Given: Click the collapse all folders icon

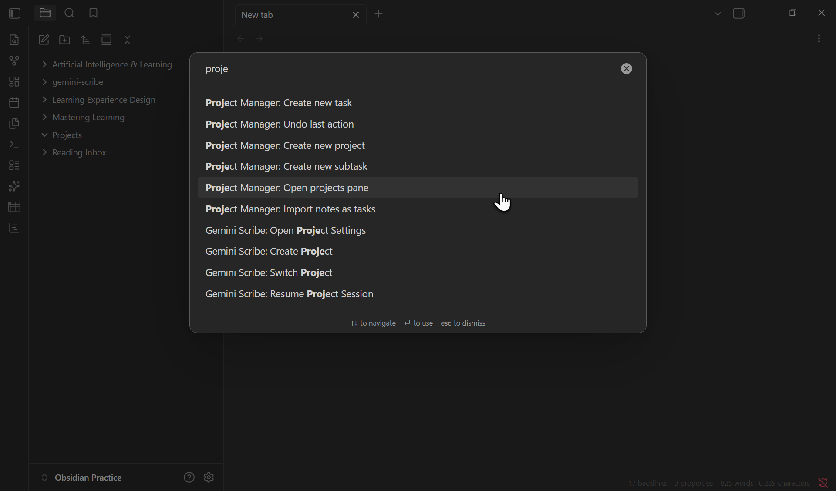Looking at the screenshot, I should pyautogui.click(x=128, y=40).
